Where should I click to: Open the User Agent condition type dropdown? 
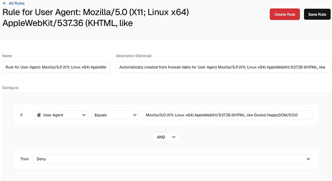61,115
